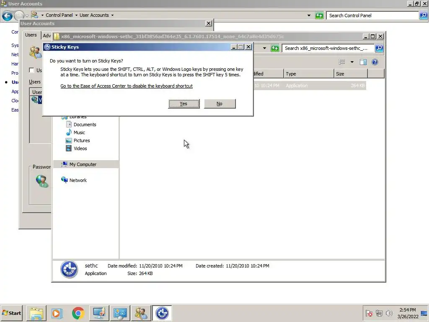The width and height of the screenshot is (429, 322).
Task: Open Music library in navigation pane
Action: [79, 132]
